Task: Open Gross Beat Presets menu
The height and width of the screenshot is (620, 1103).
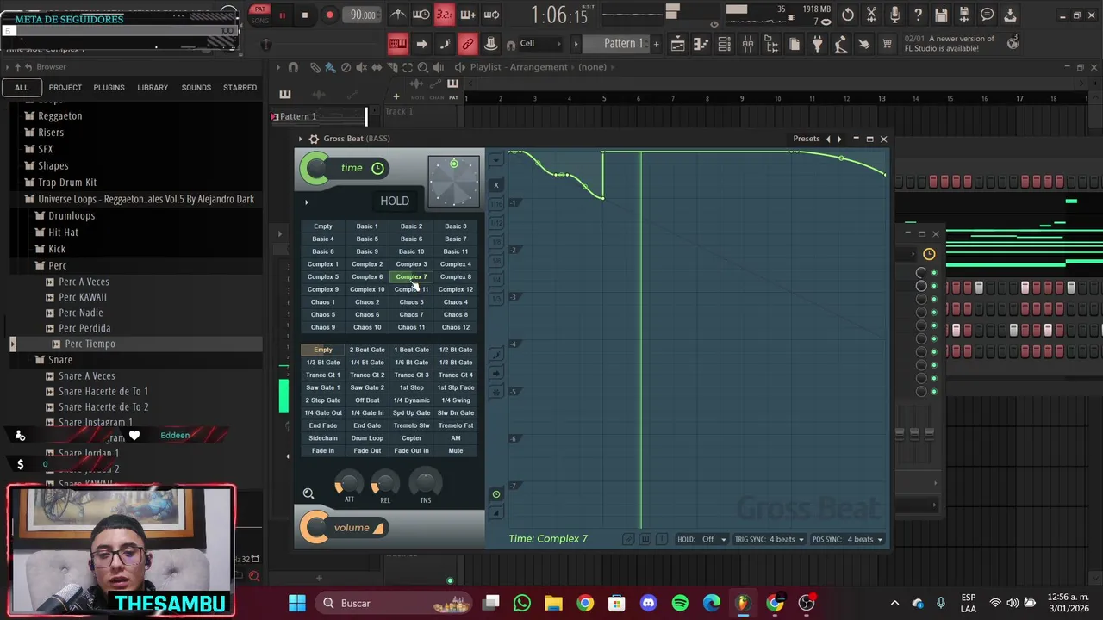Action: pyautogui.click(x=807, y=139)
